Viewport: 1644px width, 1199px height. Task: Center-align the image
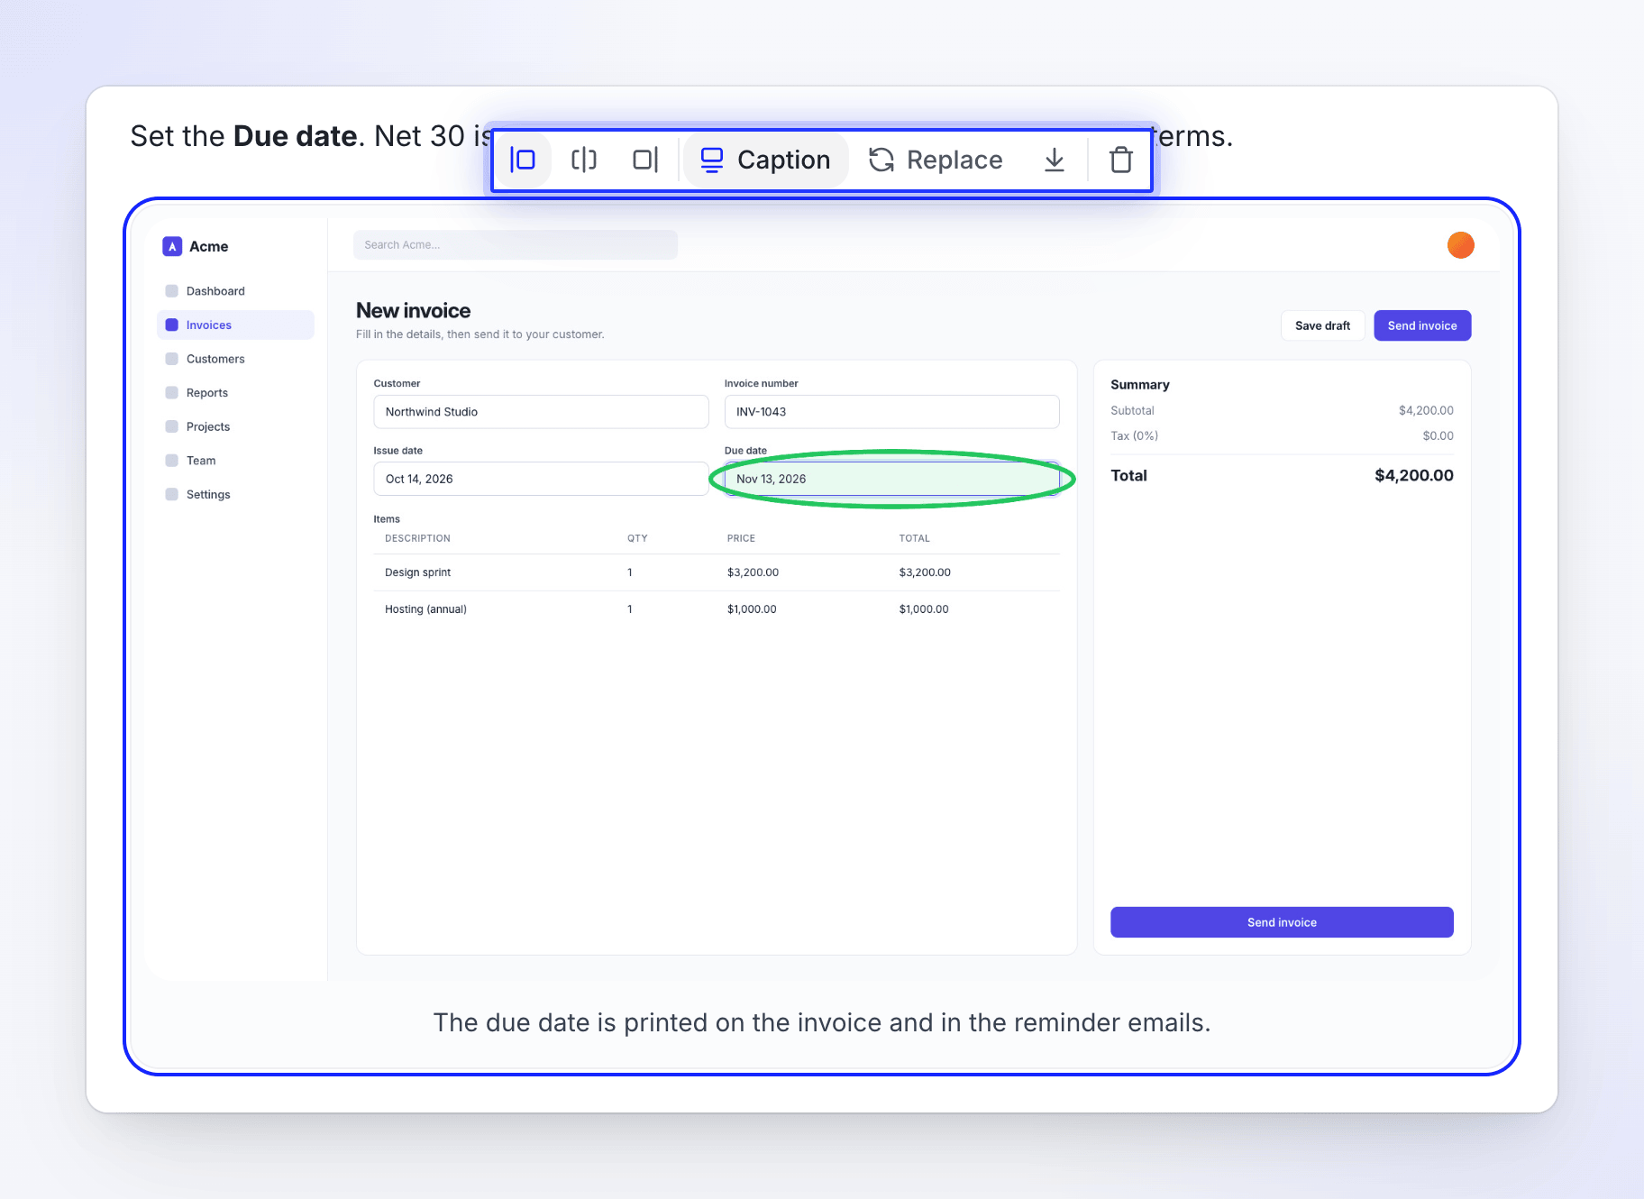tap(584, 160)
